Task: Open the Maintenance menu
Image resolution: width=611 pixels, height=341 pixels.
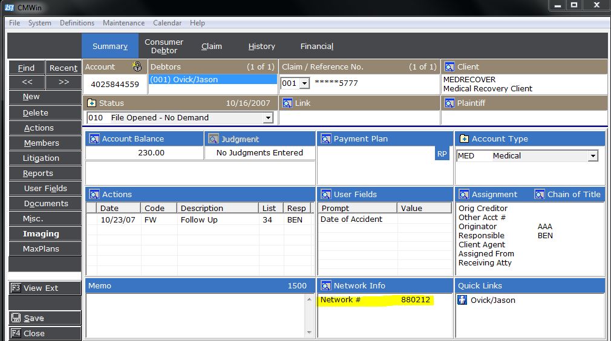Action: tap(123, 23)
